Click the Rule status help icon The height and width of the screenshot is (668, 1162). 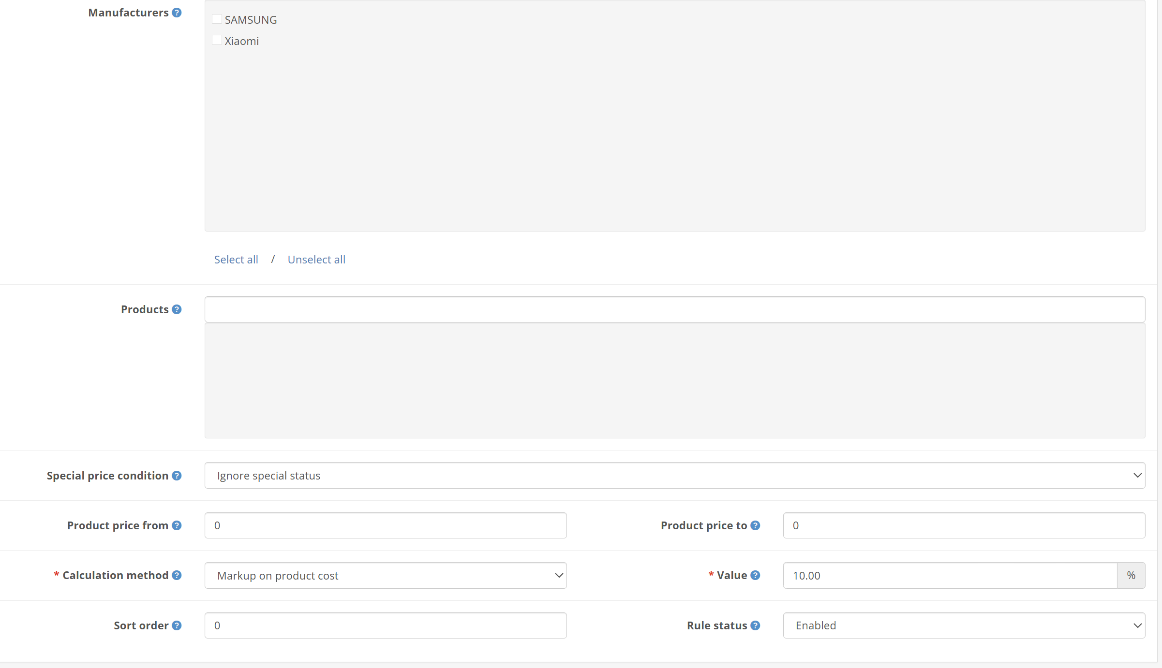click(x=755, y=625)
